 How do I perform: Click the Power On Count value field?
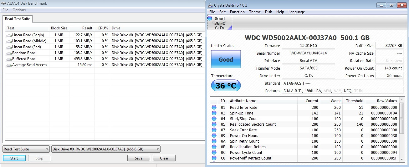[x=390, y=68]
